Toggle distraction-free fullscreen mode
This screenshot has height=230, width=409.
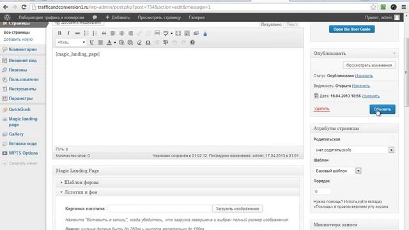click(x=178, y=33)
